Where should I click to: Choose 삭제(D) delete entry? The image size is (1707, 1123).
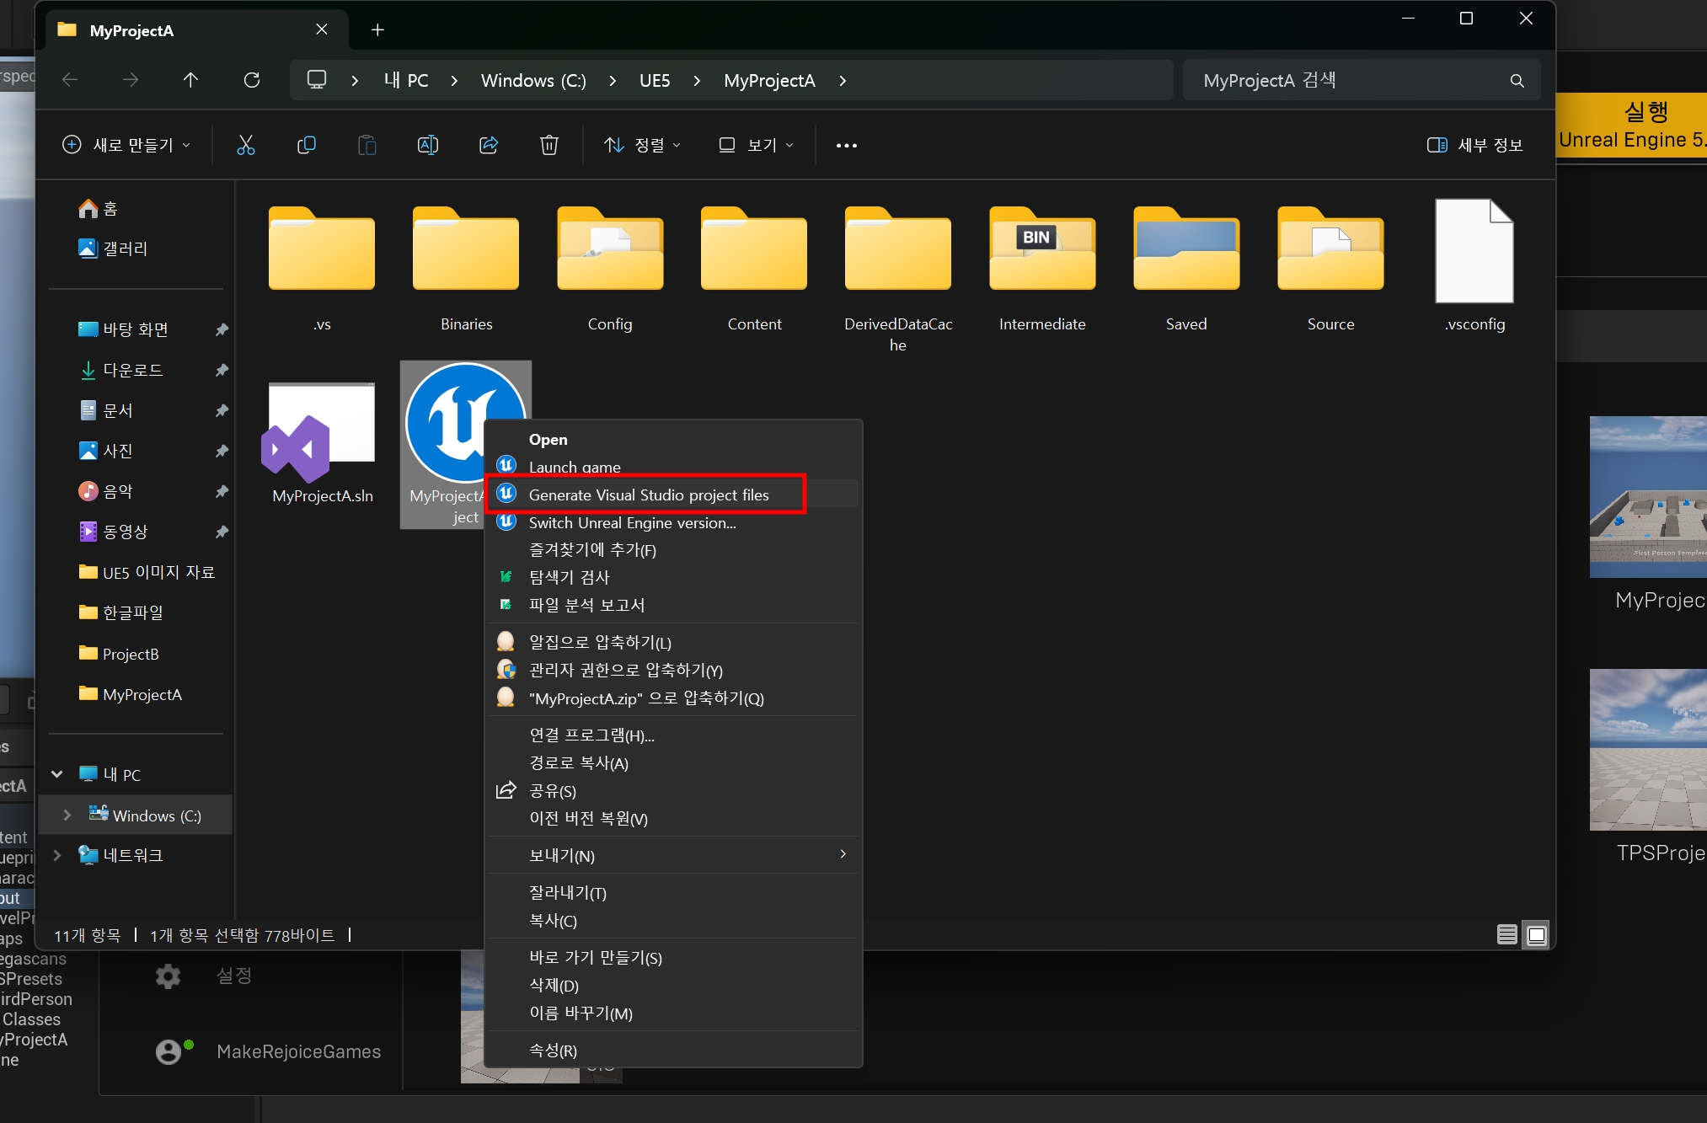(674, 986)
